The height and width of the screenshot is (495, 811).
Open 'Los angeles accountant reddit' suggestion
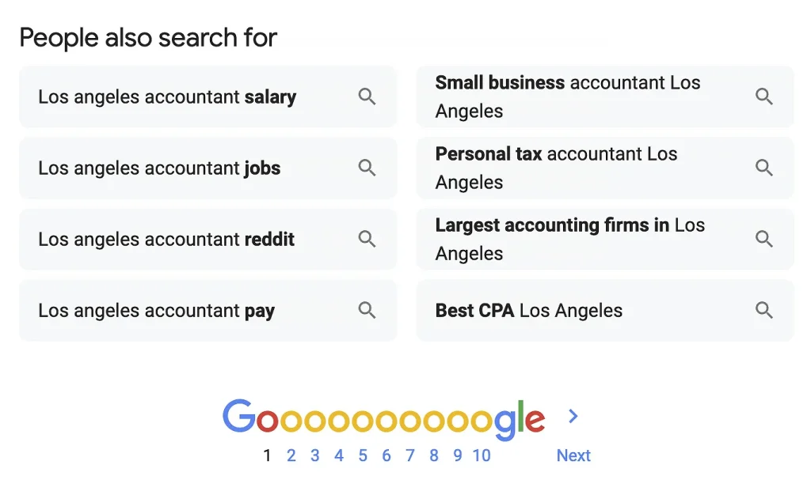[x=166, y=240]
